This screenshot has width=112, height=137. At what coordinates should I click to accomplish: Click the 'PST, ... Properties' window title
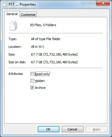click(22, 4)
